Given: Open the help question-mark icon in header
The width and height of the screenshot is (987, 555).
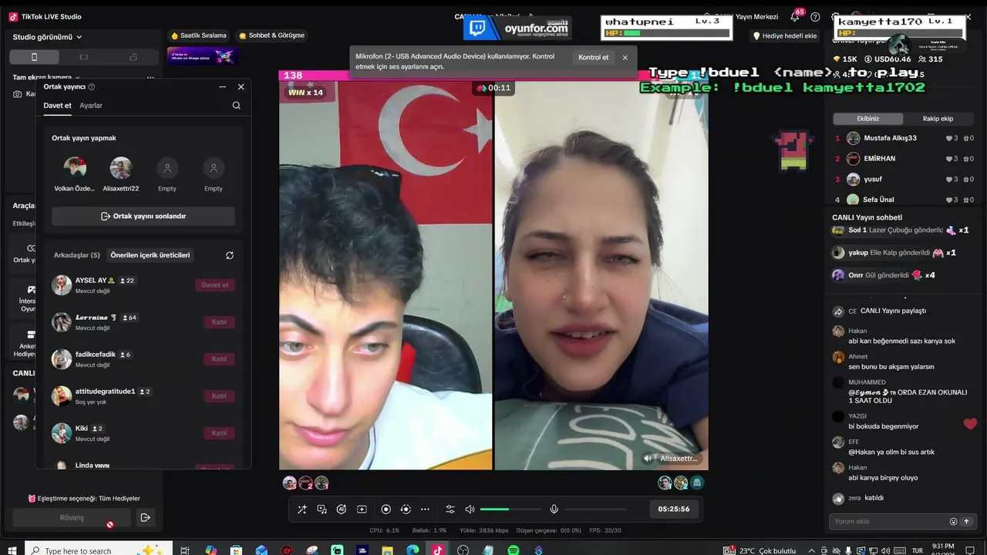Looking at the screenshot, I should click(815, 17).
